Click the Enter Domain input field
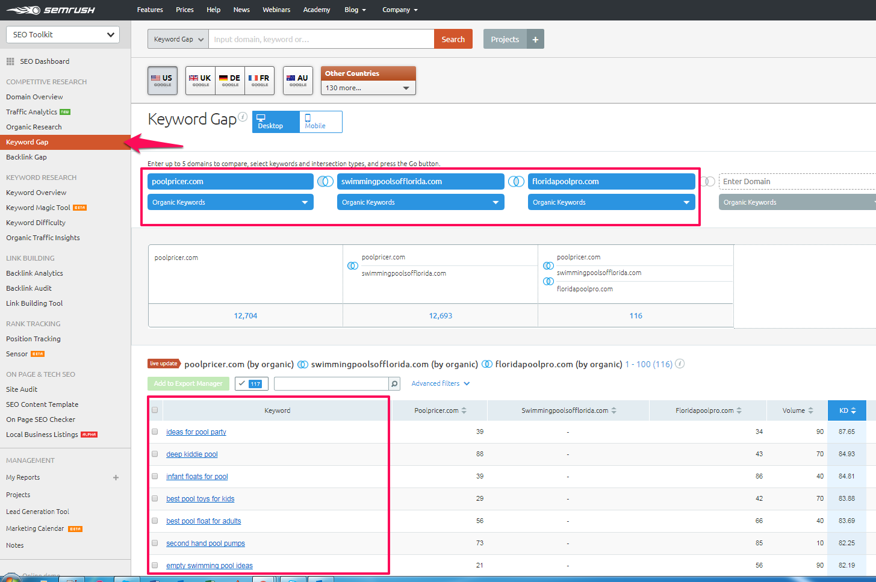 [x=797, y=181]
